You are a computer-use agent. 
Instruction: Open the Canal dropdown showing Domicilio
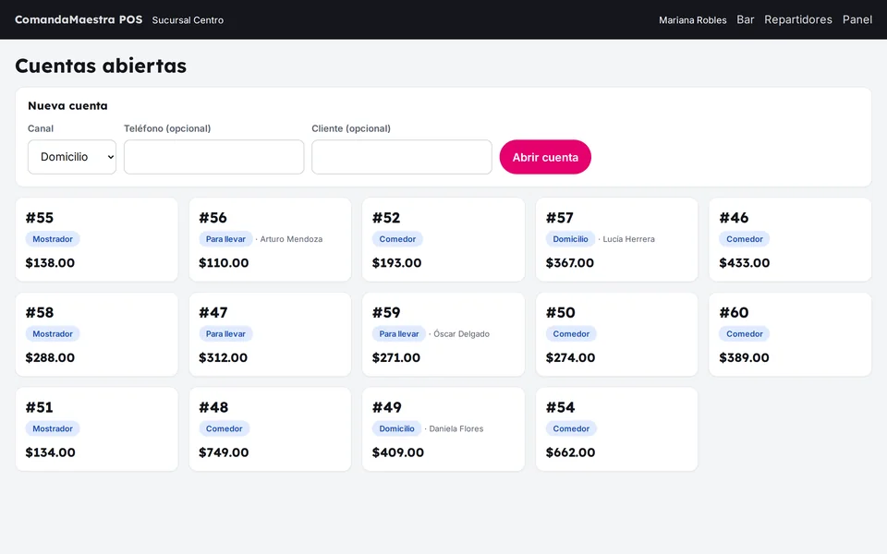pos(72,157)
